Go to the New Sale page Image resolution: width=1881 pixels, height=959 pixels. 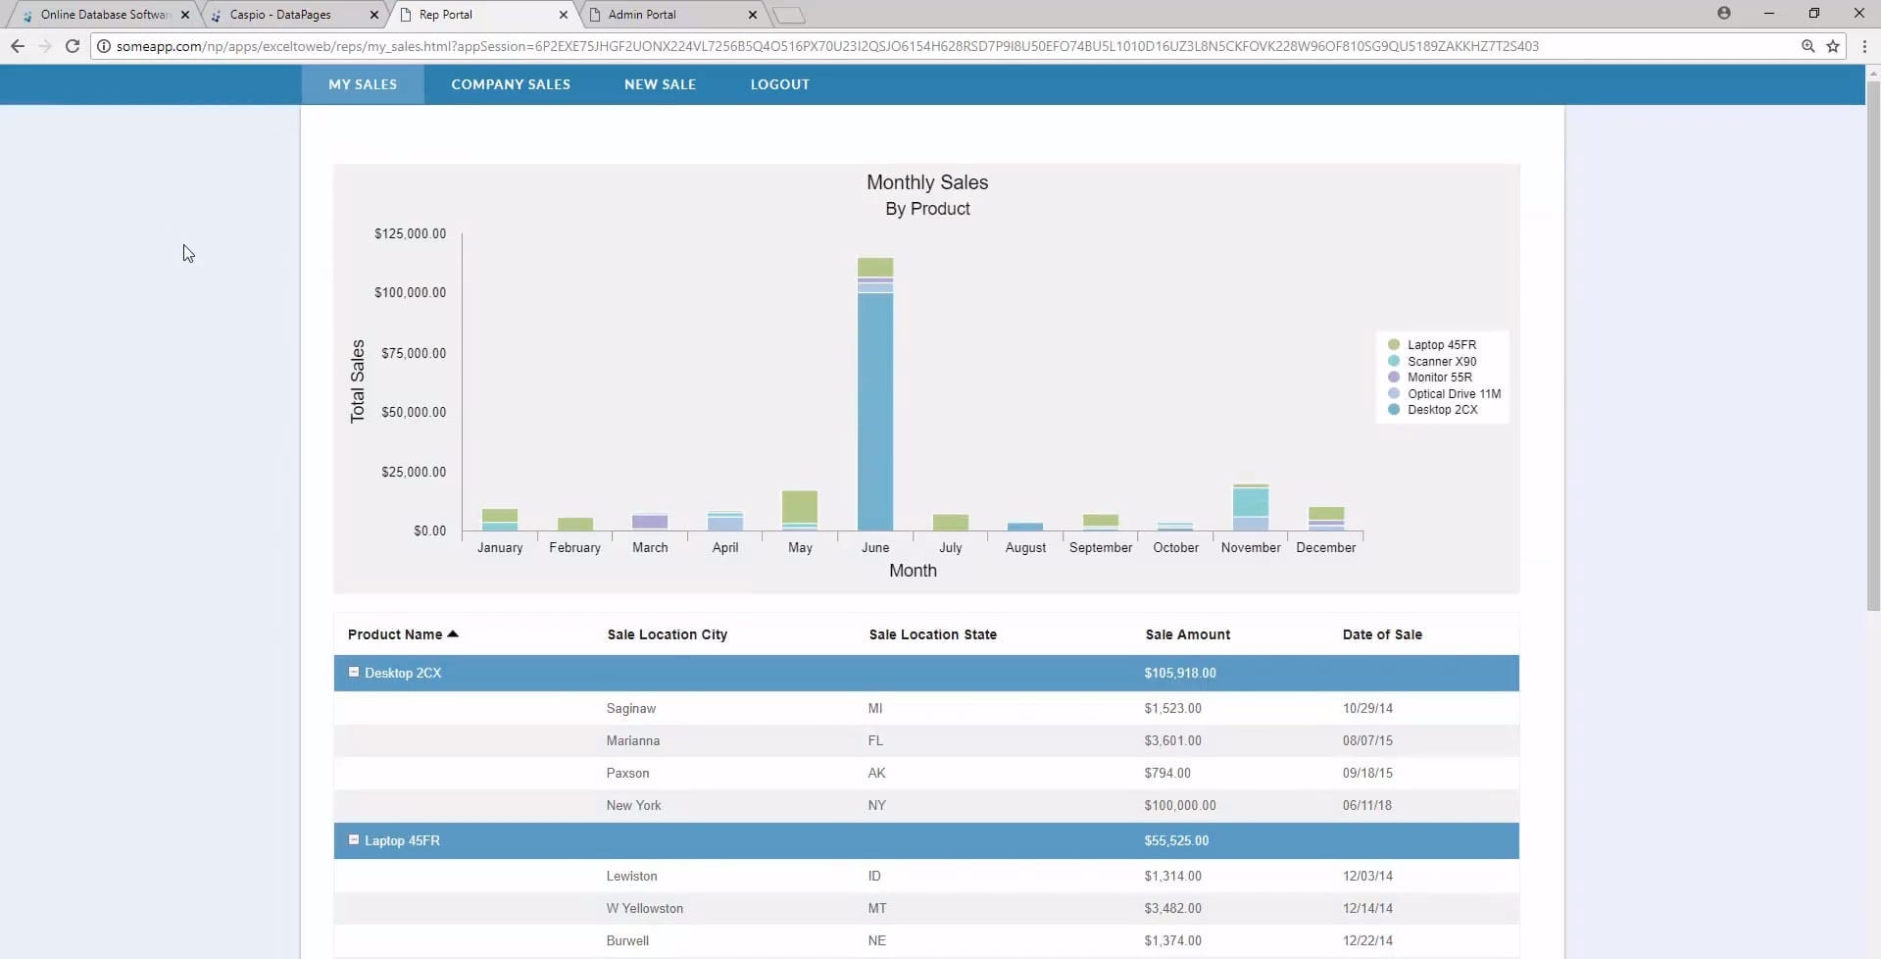coord(660,84)
